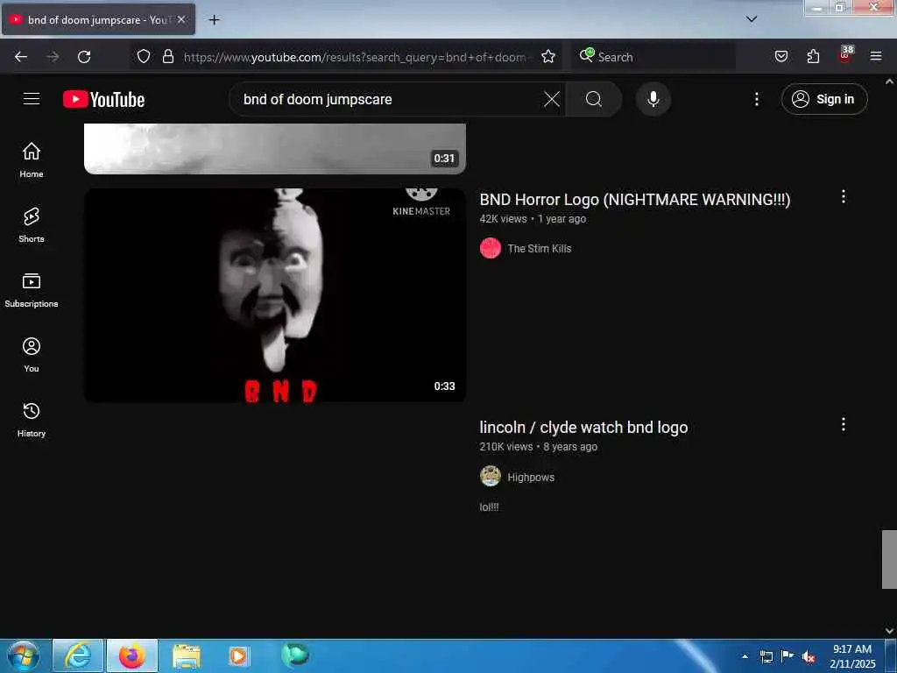This screenshot has height=673, width=897.
Task: Open lincoln / clyde watch bnd logo title
Action: click(583, 428)
